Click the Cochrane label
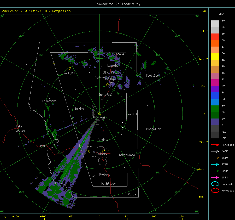235x220 pixels. point(85,146)
